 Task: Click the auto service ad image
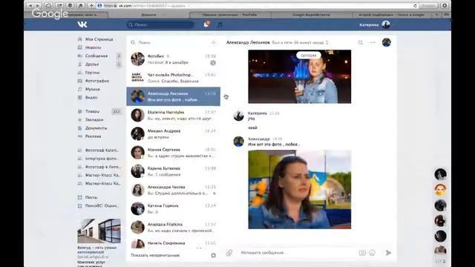(99, 231)
